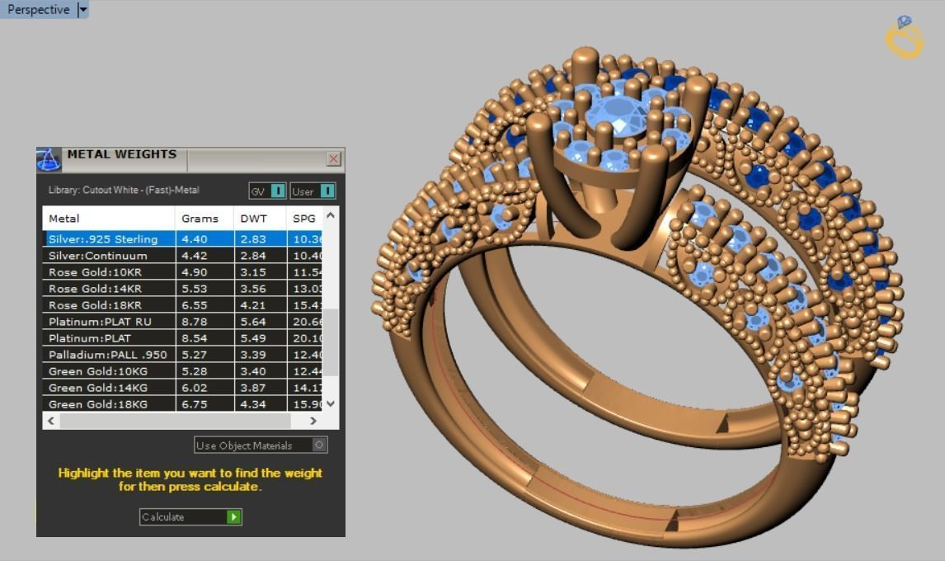Screen dimensions: 945x561
Task: Click the table's scroll down arrow
Action: pos(331,403)
